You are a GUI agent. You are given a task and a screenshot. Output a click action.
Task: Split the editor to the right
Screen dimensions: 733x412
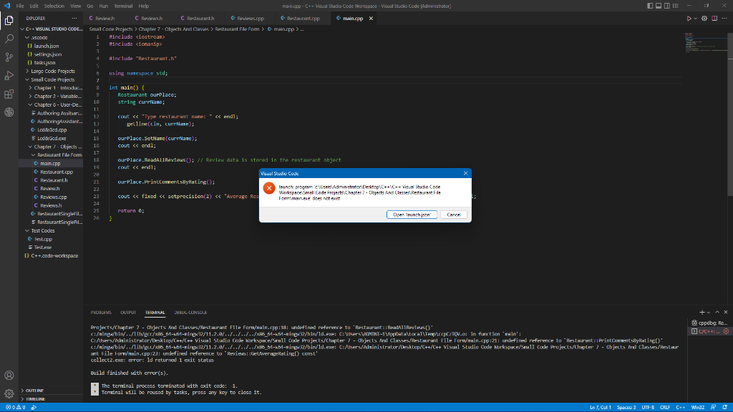pyautogui.click(x=714, y=18)
